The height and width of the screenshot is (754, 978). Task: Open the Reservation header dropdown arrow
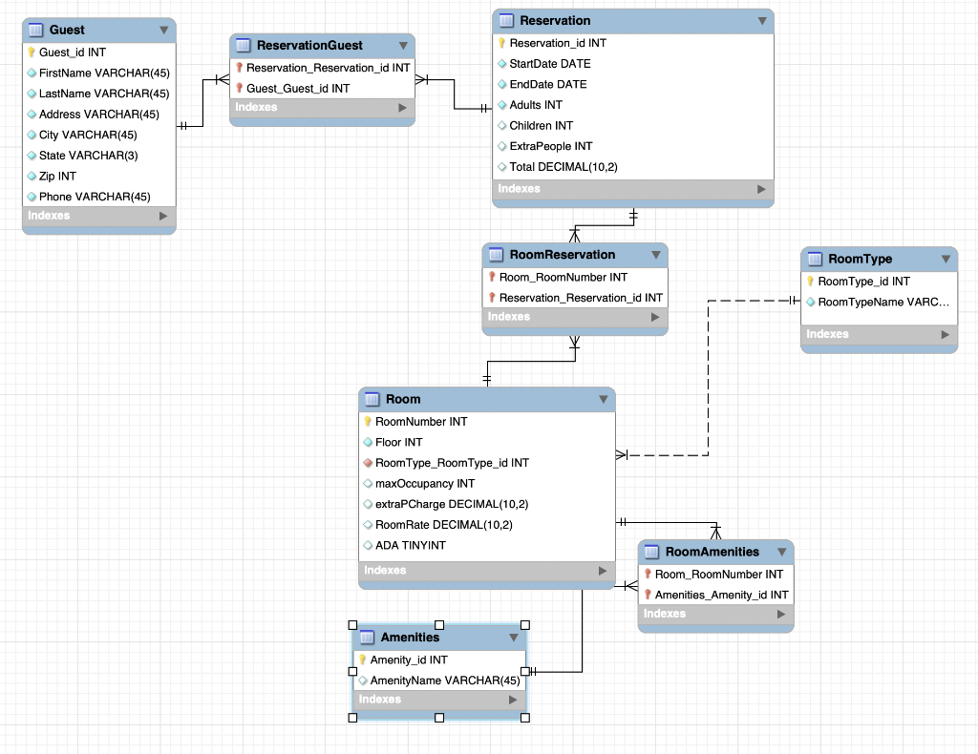click(x=762, y=20)
